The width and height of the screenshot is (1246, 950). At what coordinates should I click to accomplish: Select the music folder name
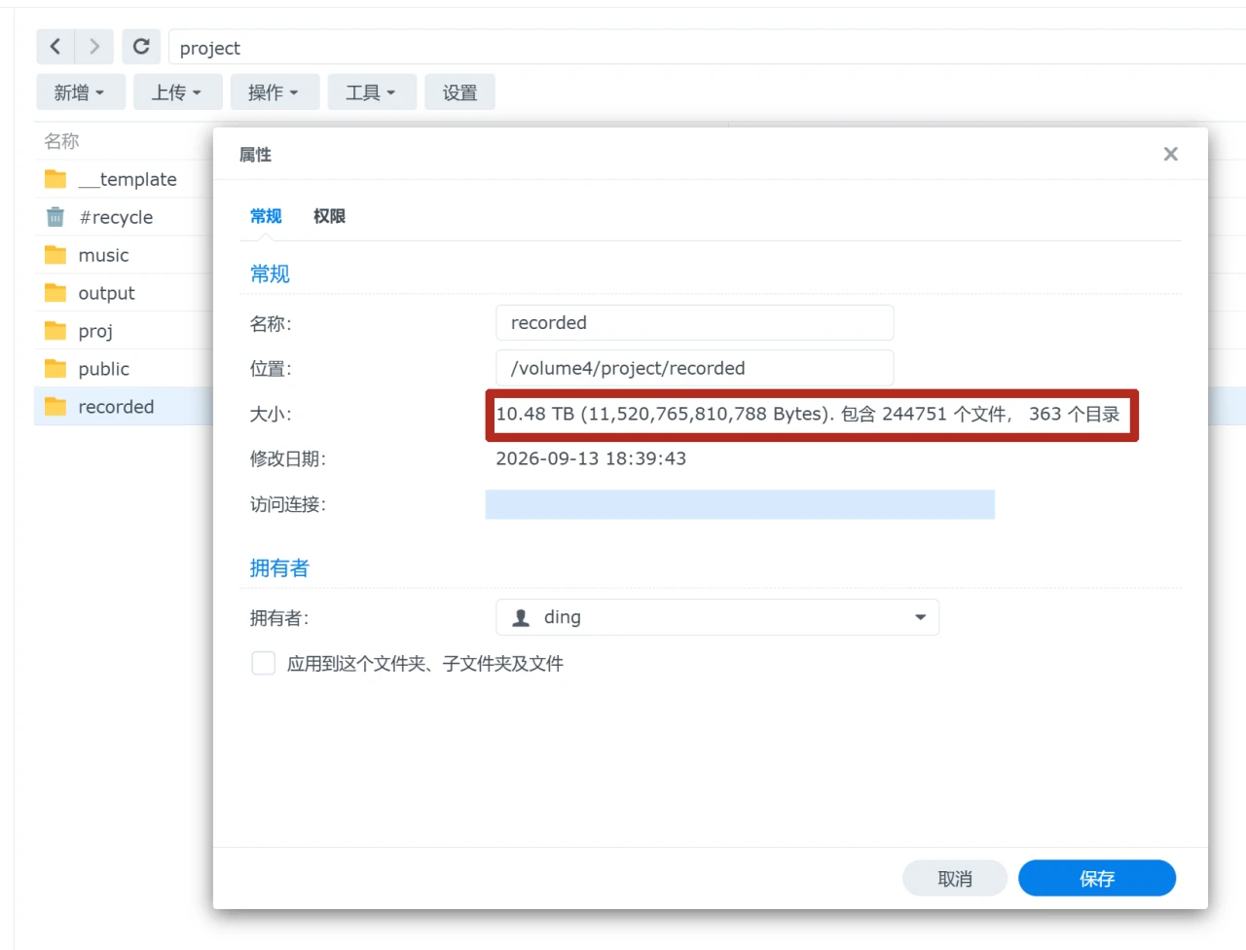click(x=103, y=255)
